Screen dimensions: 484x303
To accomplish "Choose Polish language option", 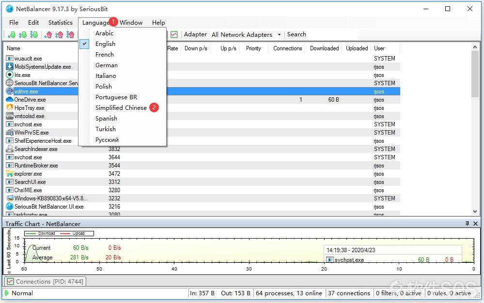I will tap(103, 86).
